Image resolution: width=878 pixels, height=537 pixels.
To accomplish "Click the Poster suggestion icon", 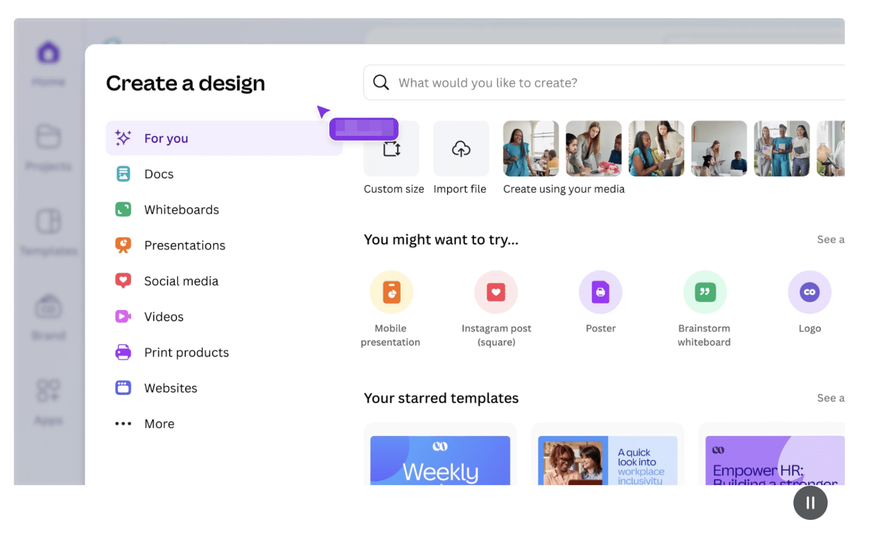I will pos(600,291).
